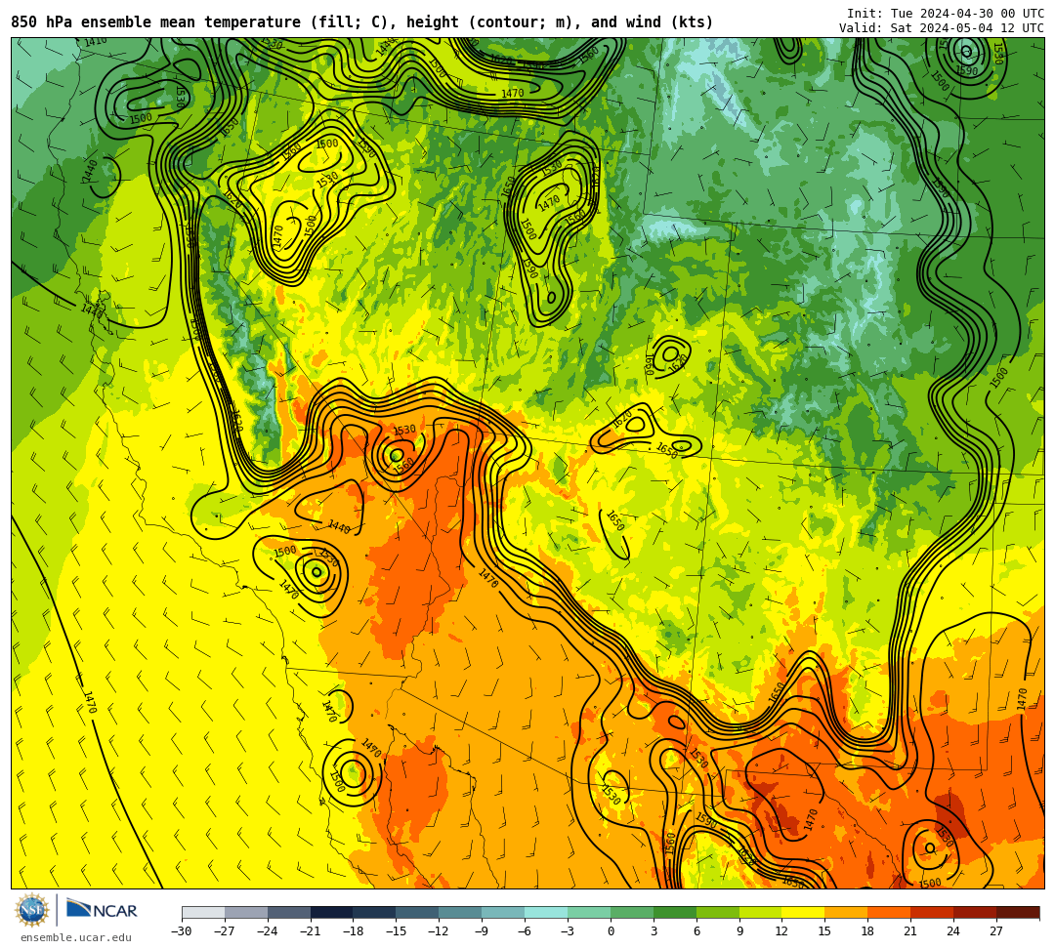Click the NSF logo
This screenshot has width=1055, height=950.
(32, 910)
